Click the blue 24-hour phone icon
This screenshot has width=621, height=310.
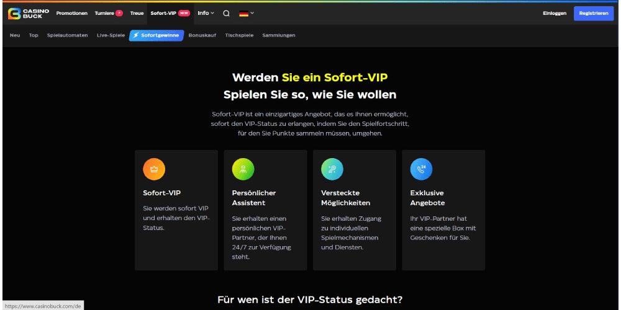pos(421,169)
